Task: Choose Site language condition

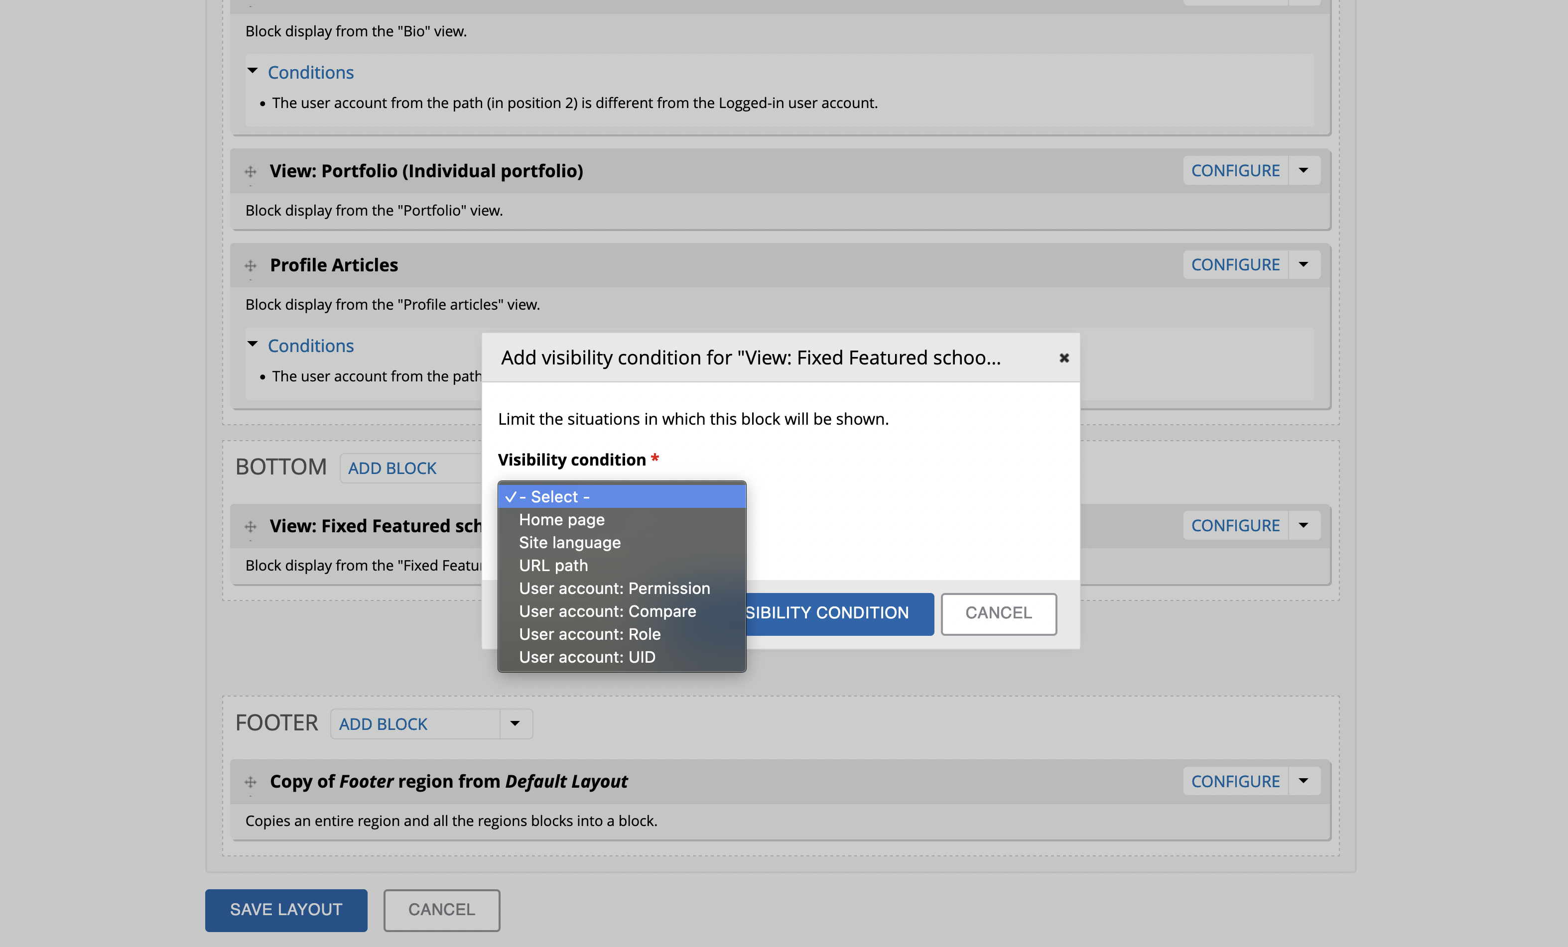Action: (x=569, y=543)
